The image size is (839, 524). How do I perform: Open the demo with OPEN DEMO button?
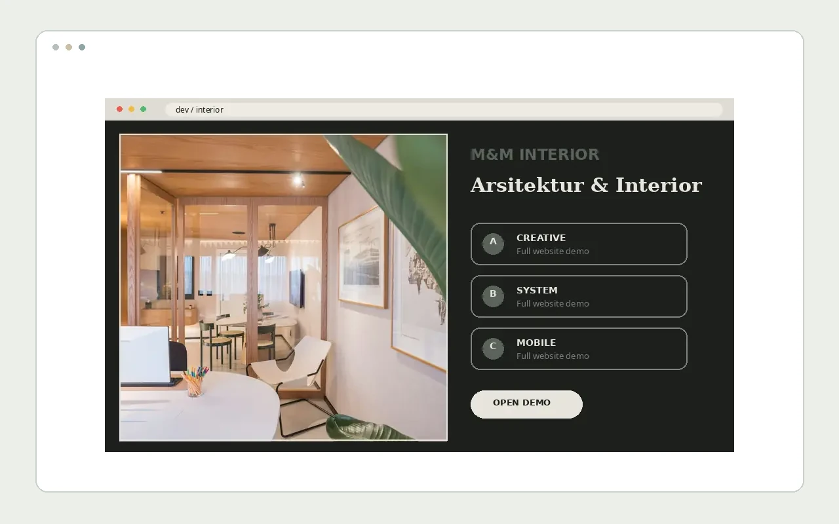[526, 404]
